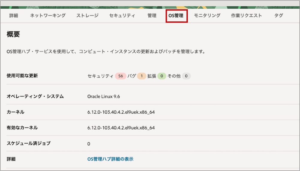300x171 pixels.
Task: Click the 概要 section heading
Action: (x=13, y=34)
